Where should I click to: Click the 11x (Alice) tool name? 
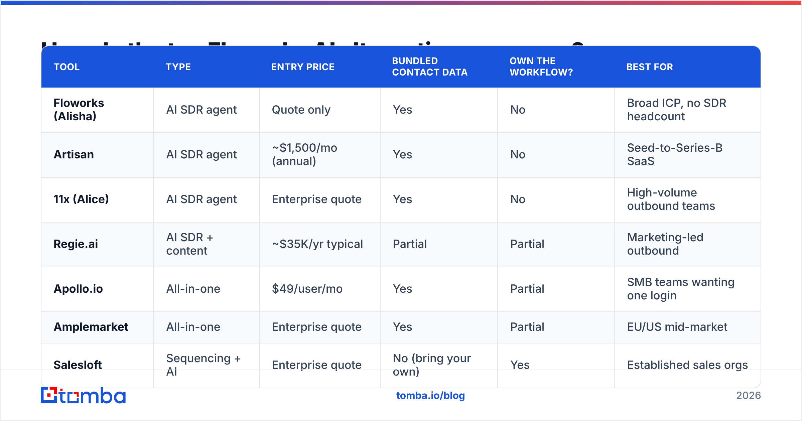click(x=81, y=199)
